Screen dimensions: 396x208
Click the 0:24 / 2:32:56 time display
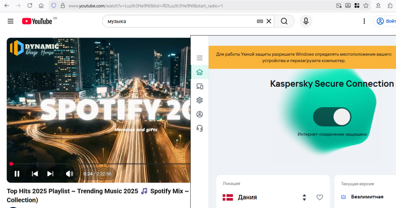(x=97, y=174)
